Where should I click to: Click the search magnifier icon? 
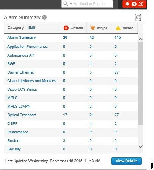66,4
